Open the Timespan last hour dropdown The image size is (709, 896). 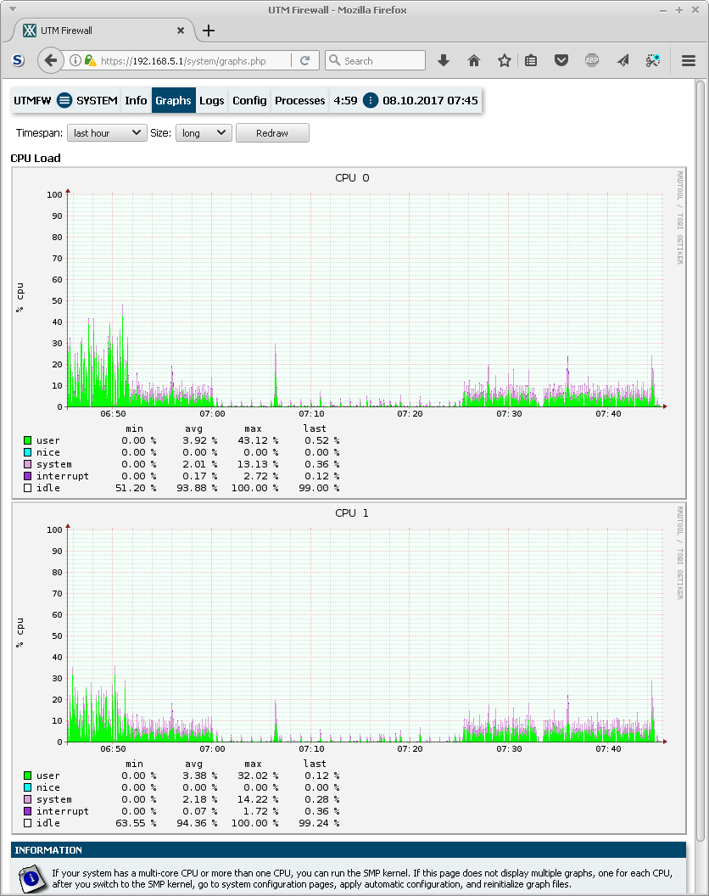[107, 133]
